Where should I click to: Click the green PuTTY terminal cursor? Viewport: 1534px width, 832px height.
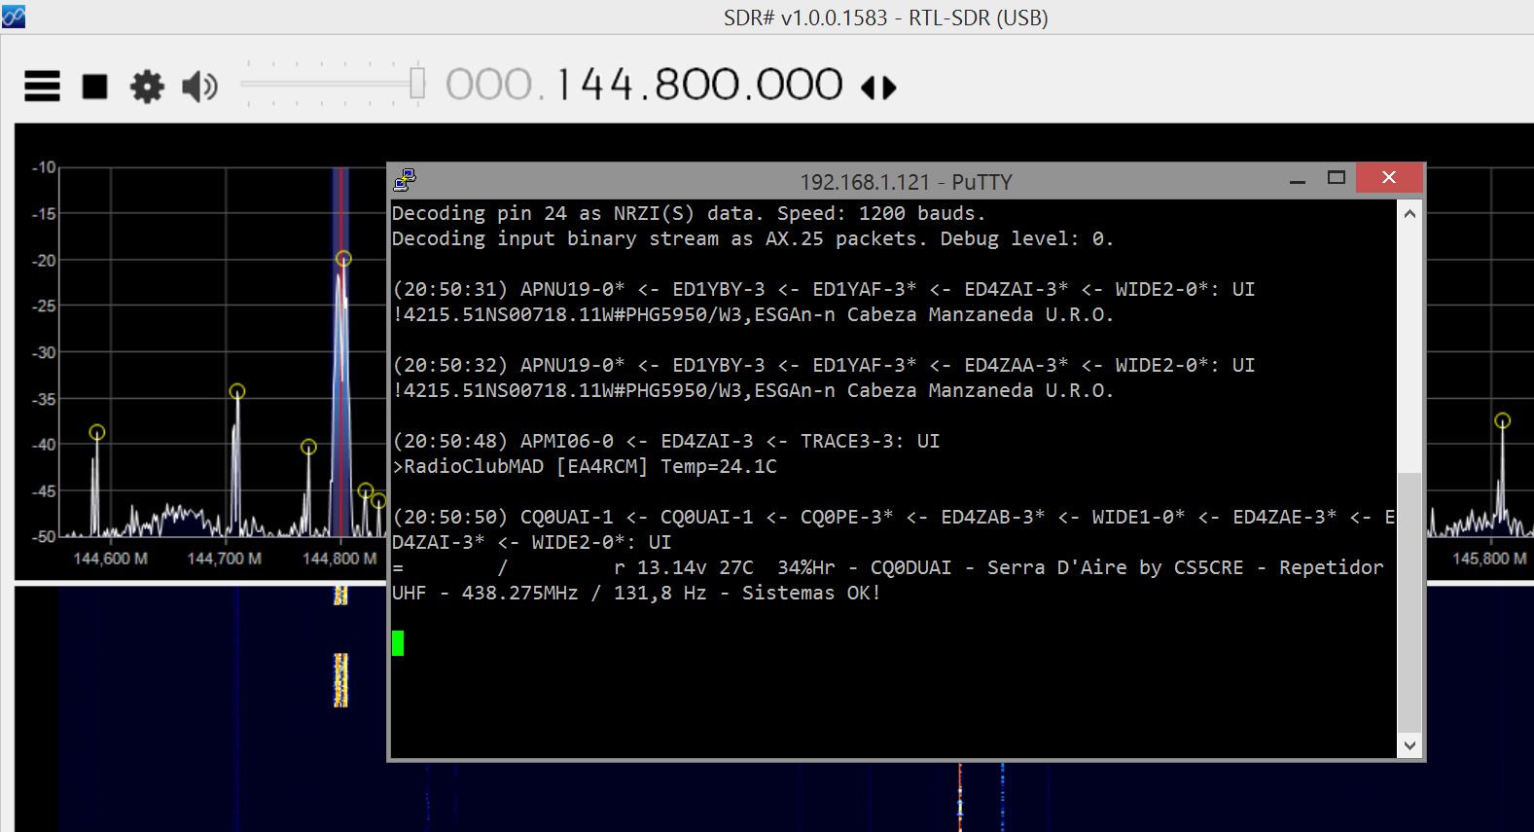(398, 642)
